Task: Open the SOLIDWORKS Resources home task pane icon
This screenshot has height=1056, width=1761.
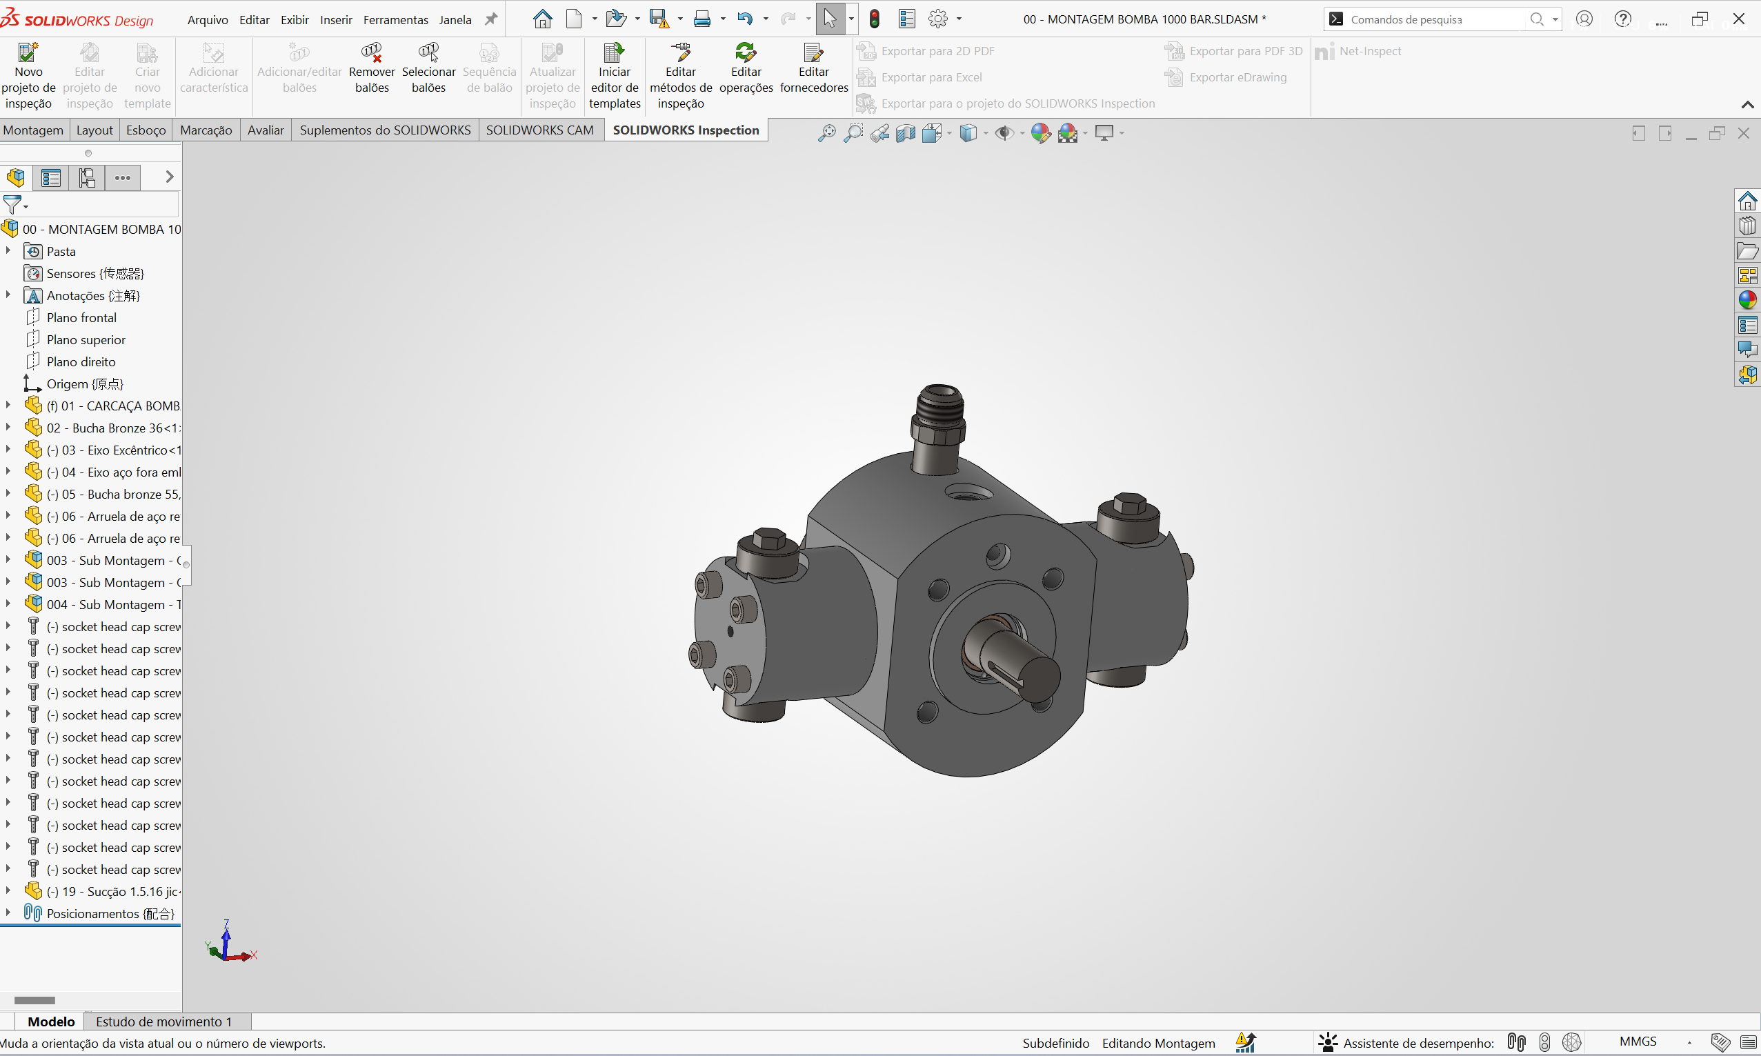Action: [x=1747, y=201]
